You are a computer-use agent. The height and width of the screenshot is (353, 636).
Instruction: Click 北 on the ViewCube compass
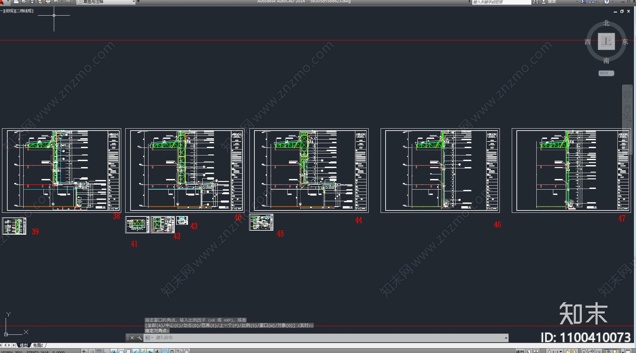[606, 23]
